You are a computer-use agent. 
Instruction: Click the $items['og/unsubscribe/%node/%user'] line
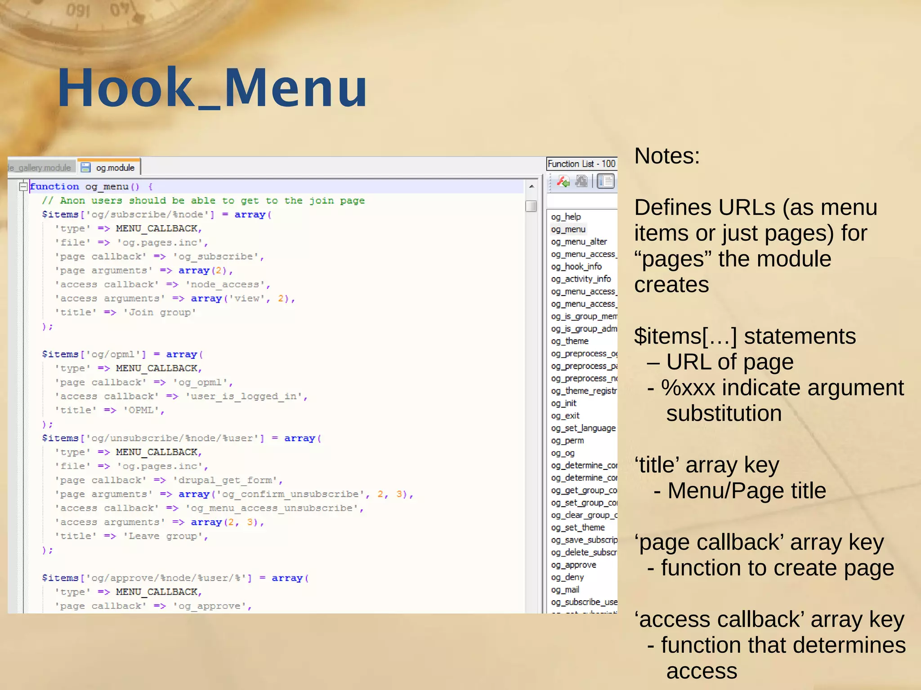click(x=181, y=438)
